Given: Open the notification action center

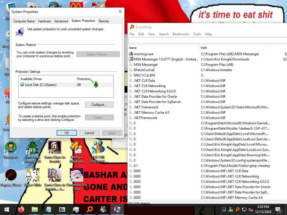Looking at the screenshot, I should coord(278,210).
